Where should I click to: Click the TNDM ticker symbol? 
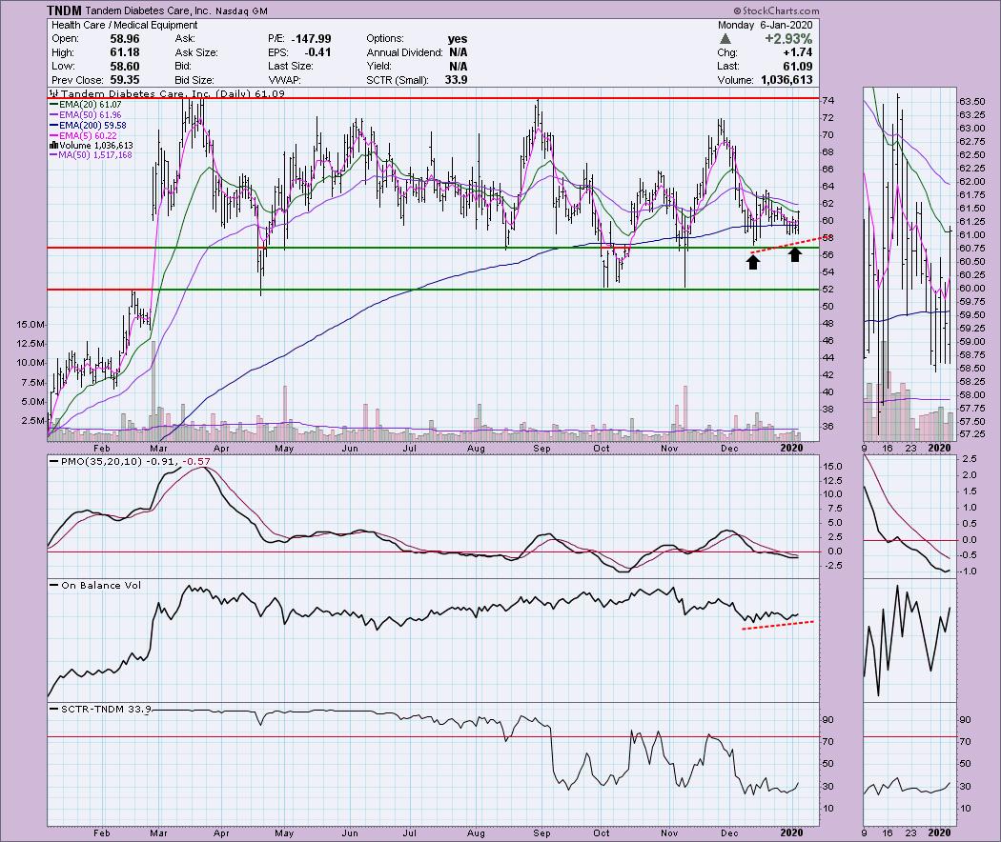pos(64,10)
